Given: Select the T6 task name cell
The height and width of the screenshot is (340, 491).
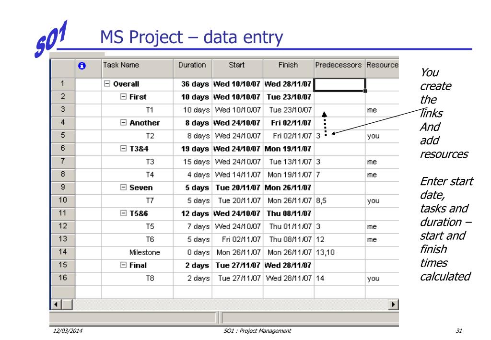Looking at the screenshot, I should [138, 239].
